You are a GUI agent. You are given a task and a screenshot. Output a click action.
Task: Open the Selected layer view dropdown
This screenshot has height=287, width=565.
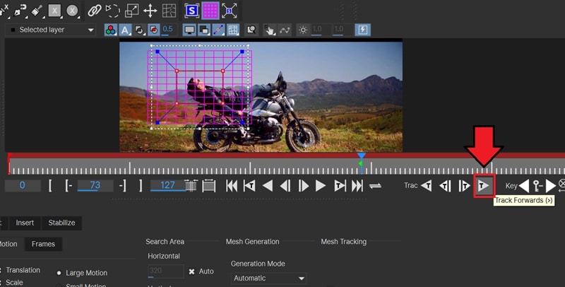coord(51,30)
